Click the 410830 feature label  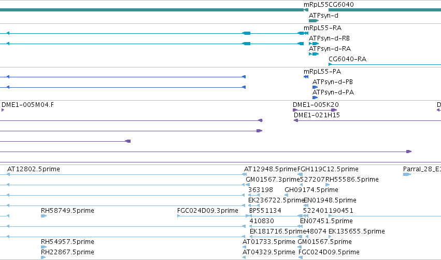pos(262,221)
